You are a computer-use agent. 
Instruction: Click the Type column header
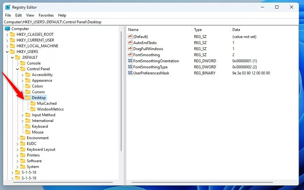point(211,30)
